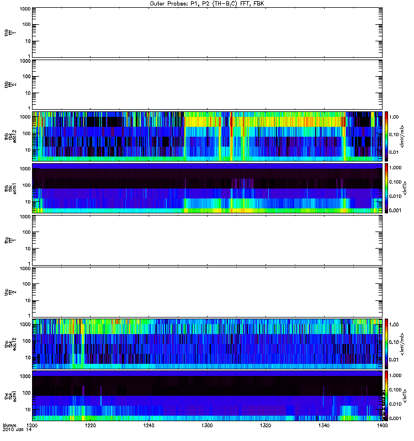
Task: Click the 100 y-axis tick of thc fff 2
Action: [x=26, y=284]
